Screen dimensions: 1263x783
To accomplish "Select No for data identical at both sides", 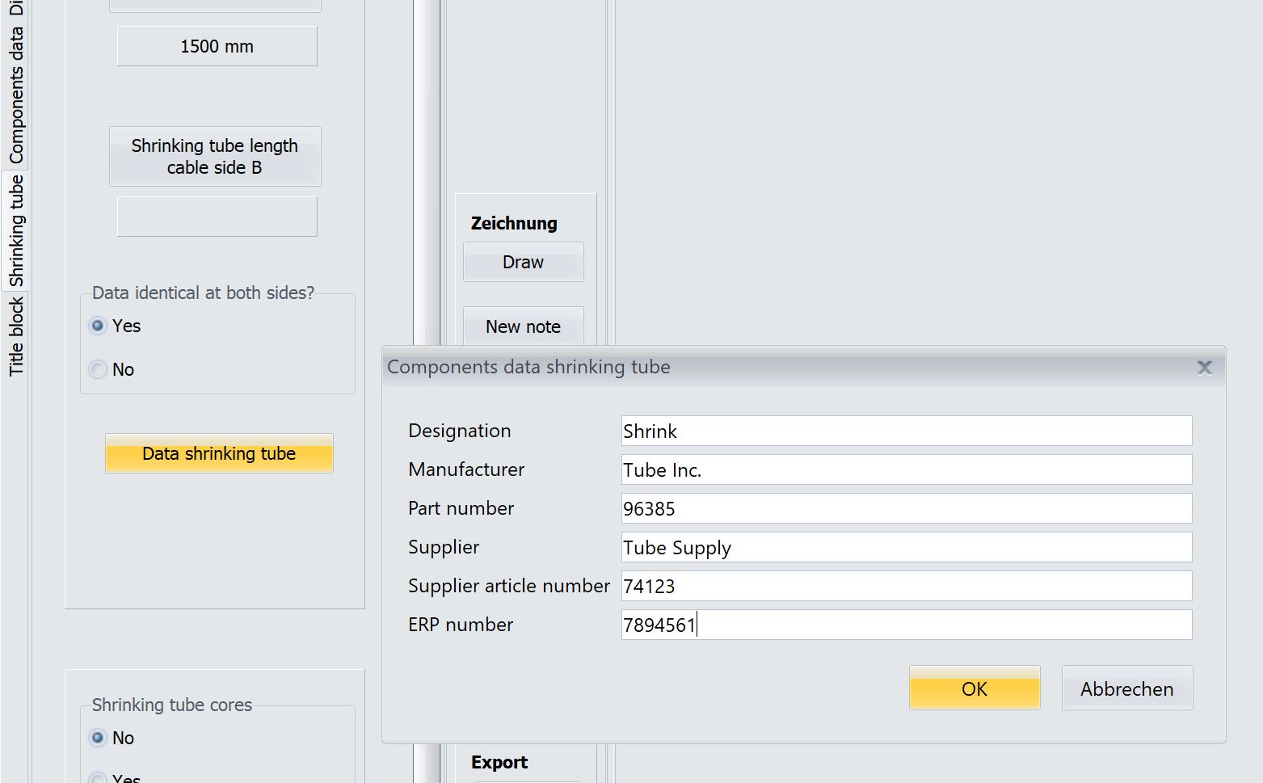I will click(x=99, y=369).
